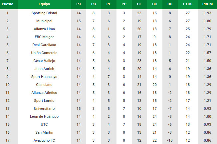
Task: Select Ayacucho FC team name
Action: click(x=44, y=140)
